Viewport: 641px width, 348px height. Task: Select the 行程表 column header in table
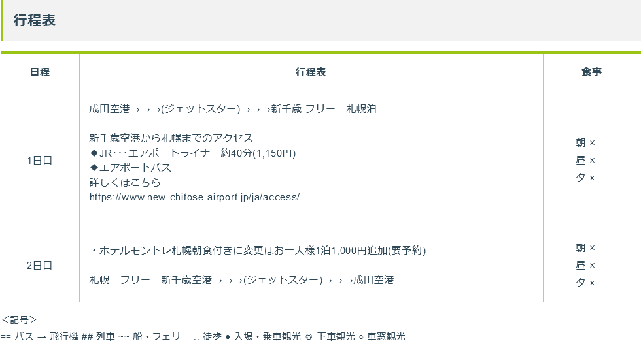point(311,72)
